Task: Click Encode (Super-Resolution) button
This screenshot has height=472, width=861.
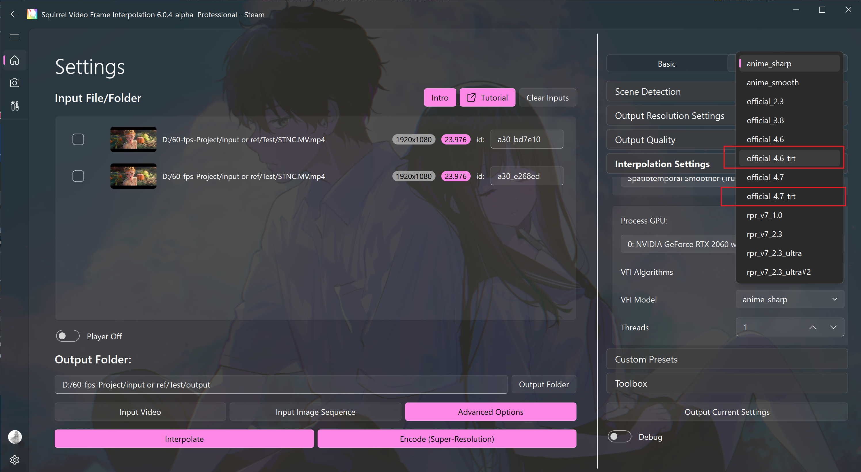Action: click(447, 439)
